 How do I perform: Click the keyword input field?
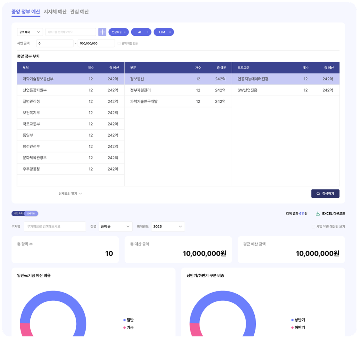(x=71, y=32)
